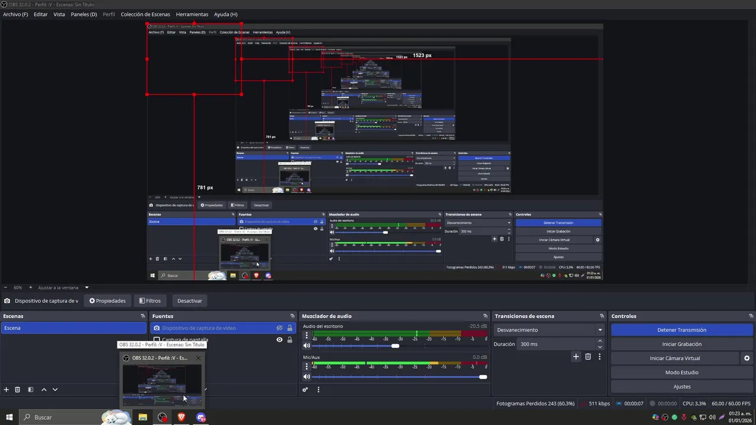Open the Colección de Escenas menu
The height and width of the screenshot is (425, 756).
pos(145,14)
